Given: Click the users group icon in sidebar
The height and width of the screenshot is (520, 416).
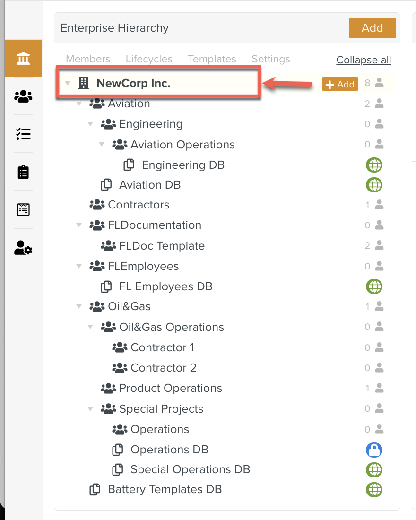Looking at the screenshot, I should [x=23, y=96].
